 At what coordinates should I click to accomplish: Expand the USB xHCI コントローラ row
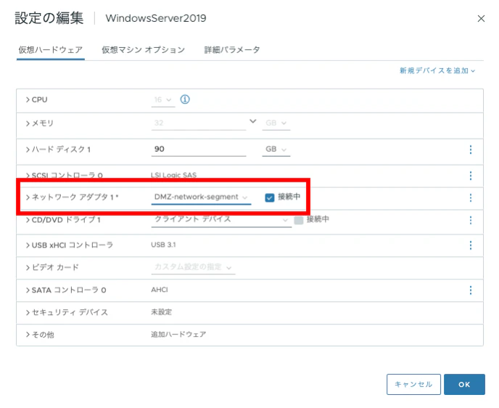(x=28, y=245)
